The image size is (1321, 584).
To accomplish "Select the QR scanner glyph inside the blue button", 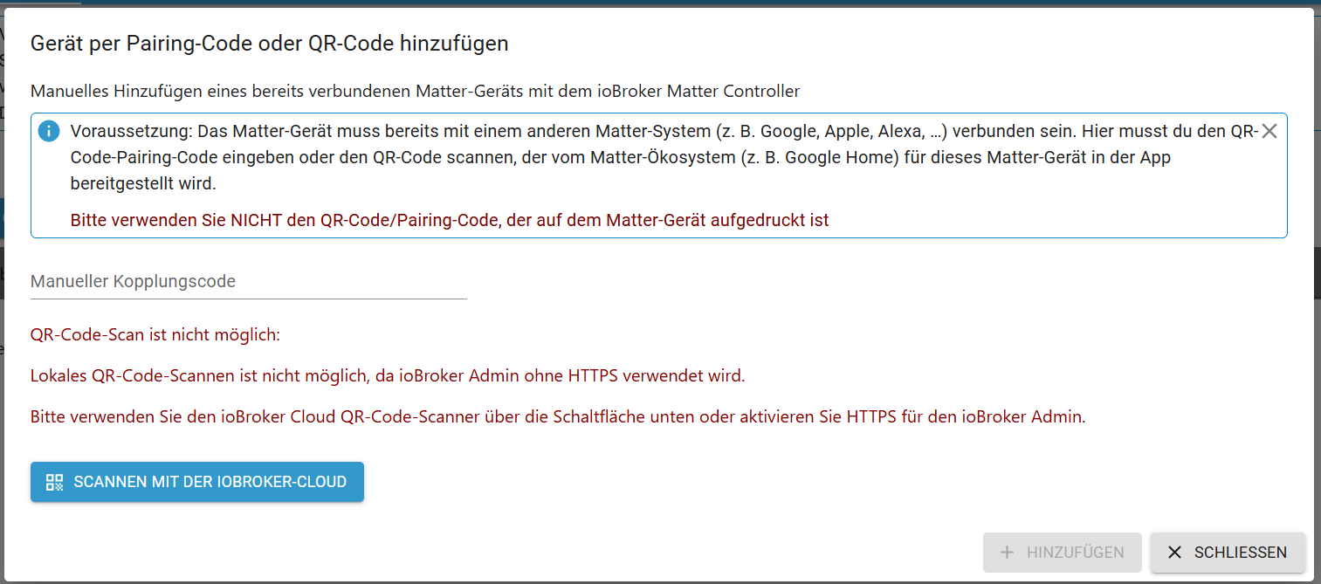I will pyautogui.click(x=53, y=481).
